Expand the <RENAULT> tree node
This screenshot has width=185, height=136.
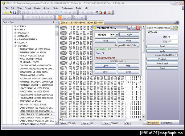[x=15, y=36]
